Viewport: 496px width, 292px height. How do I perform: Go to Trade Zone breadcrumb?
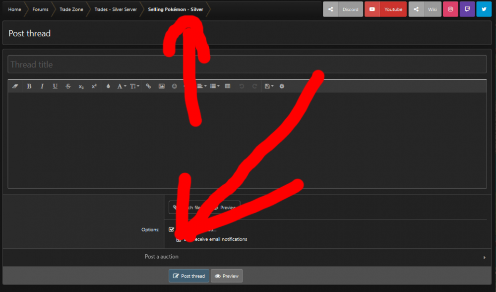point(71,9)
